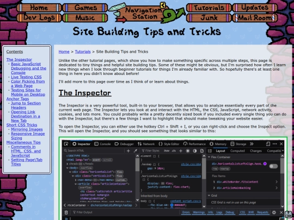Screen dimensions: 294x220
Task: Clear console output with trash icon
Action: coord(66,212)
